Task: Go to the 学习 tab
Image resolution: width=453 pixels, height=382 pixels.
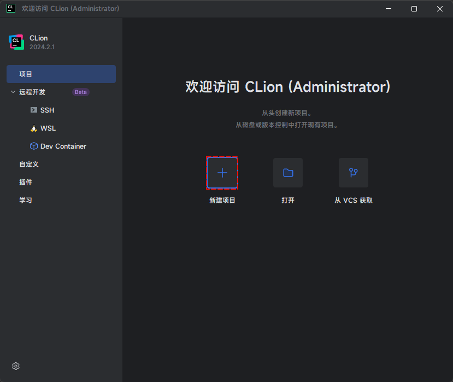Action: click(26, 200)
